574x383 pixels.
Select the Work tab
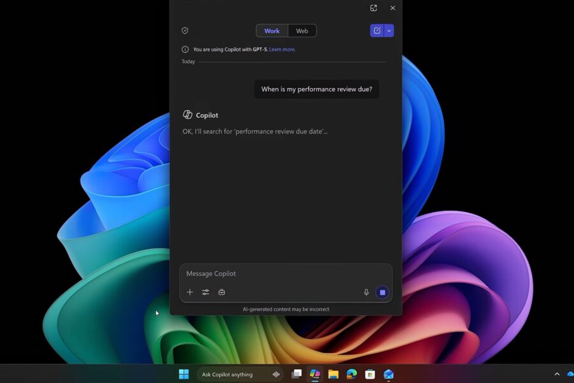coord(272,31)
